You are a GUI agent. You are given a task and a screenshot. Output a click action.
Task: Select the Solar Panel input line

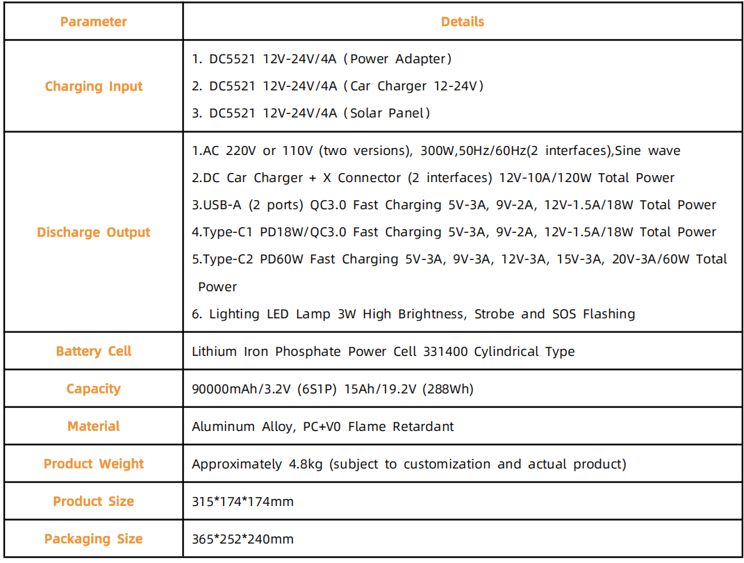pyautogui.click(x=311, y=113)
